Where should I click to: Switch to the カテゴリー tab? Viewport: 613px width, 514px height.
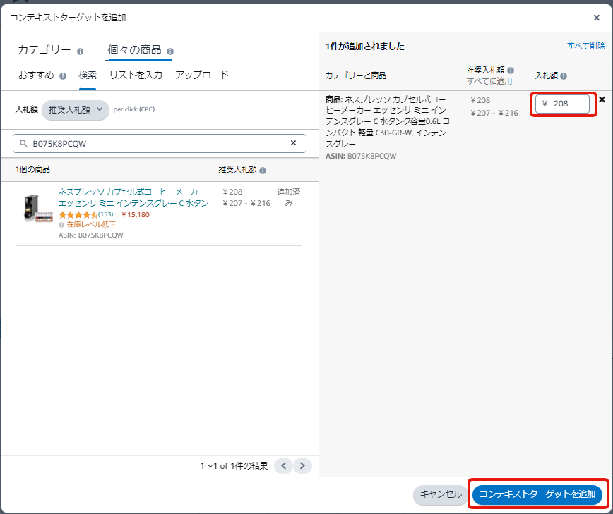44,50
